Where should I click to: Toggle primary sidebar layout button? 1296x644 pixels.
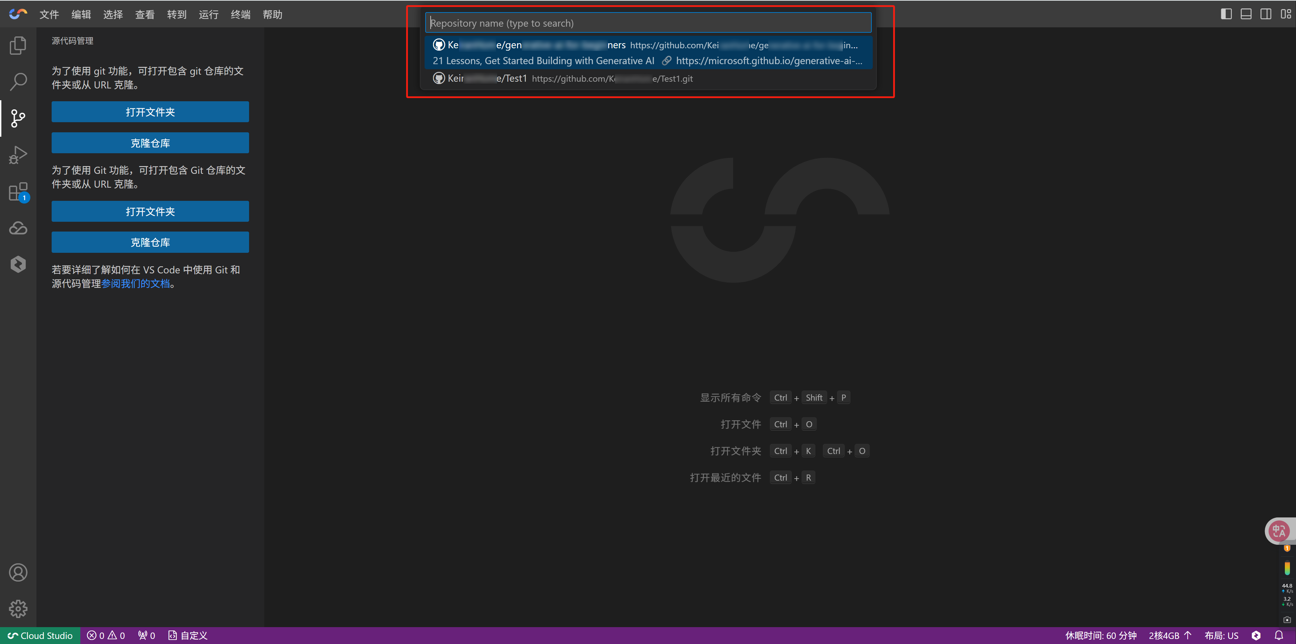(x=1226, y=14)
